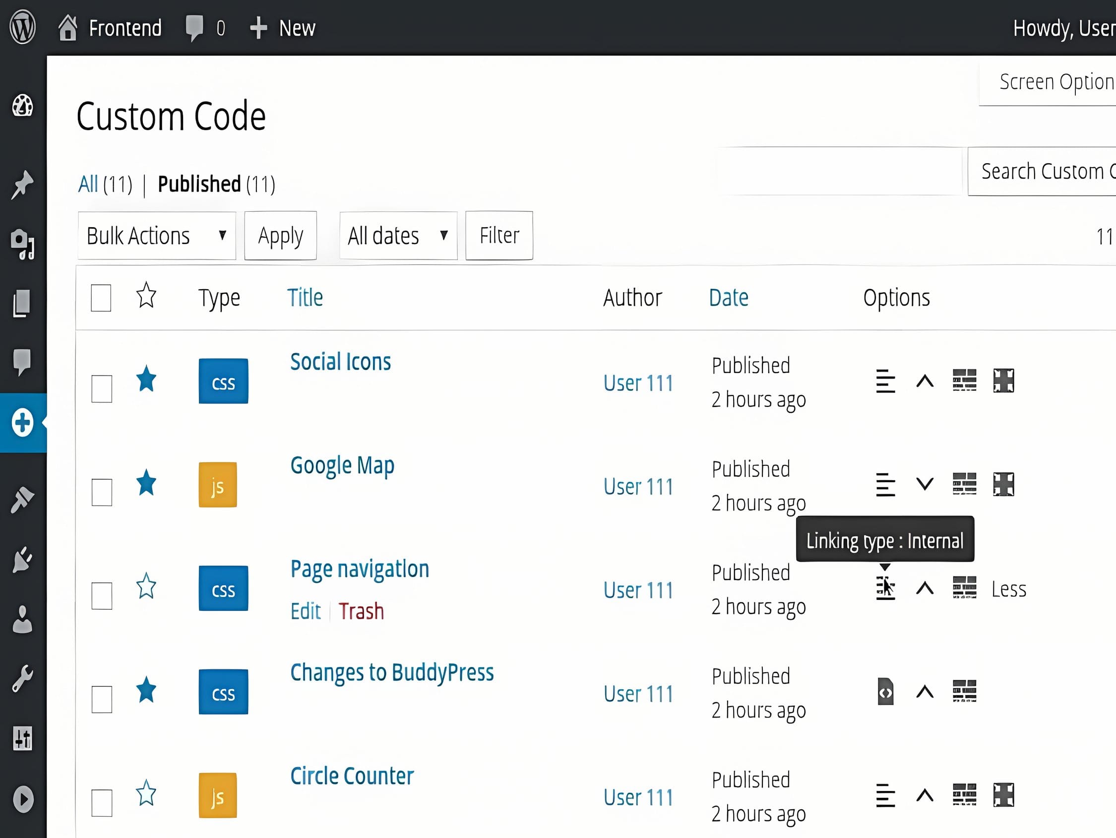The image size is (1116, 838).
Task: Click the Trash link under Page navigation
Action: (361, 611)
